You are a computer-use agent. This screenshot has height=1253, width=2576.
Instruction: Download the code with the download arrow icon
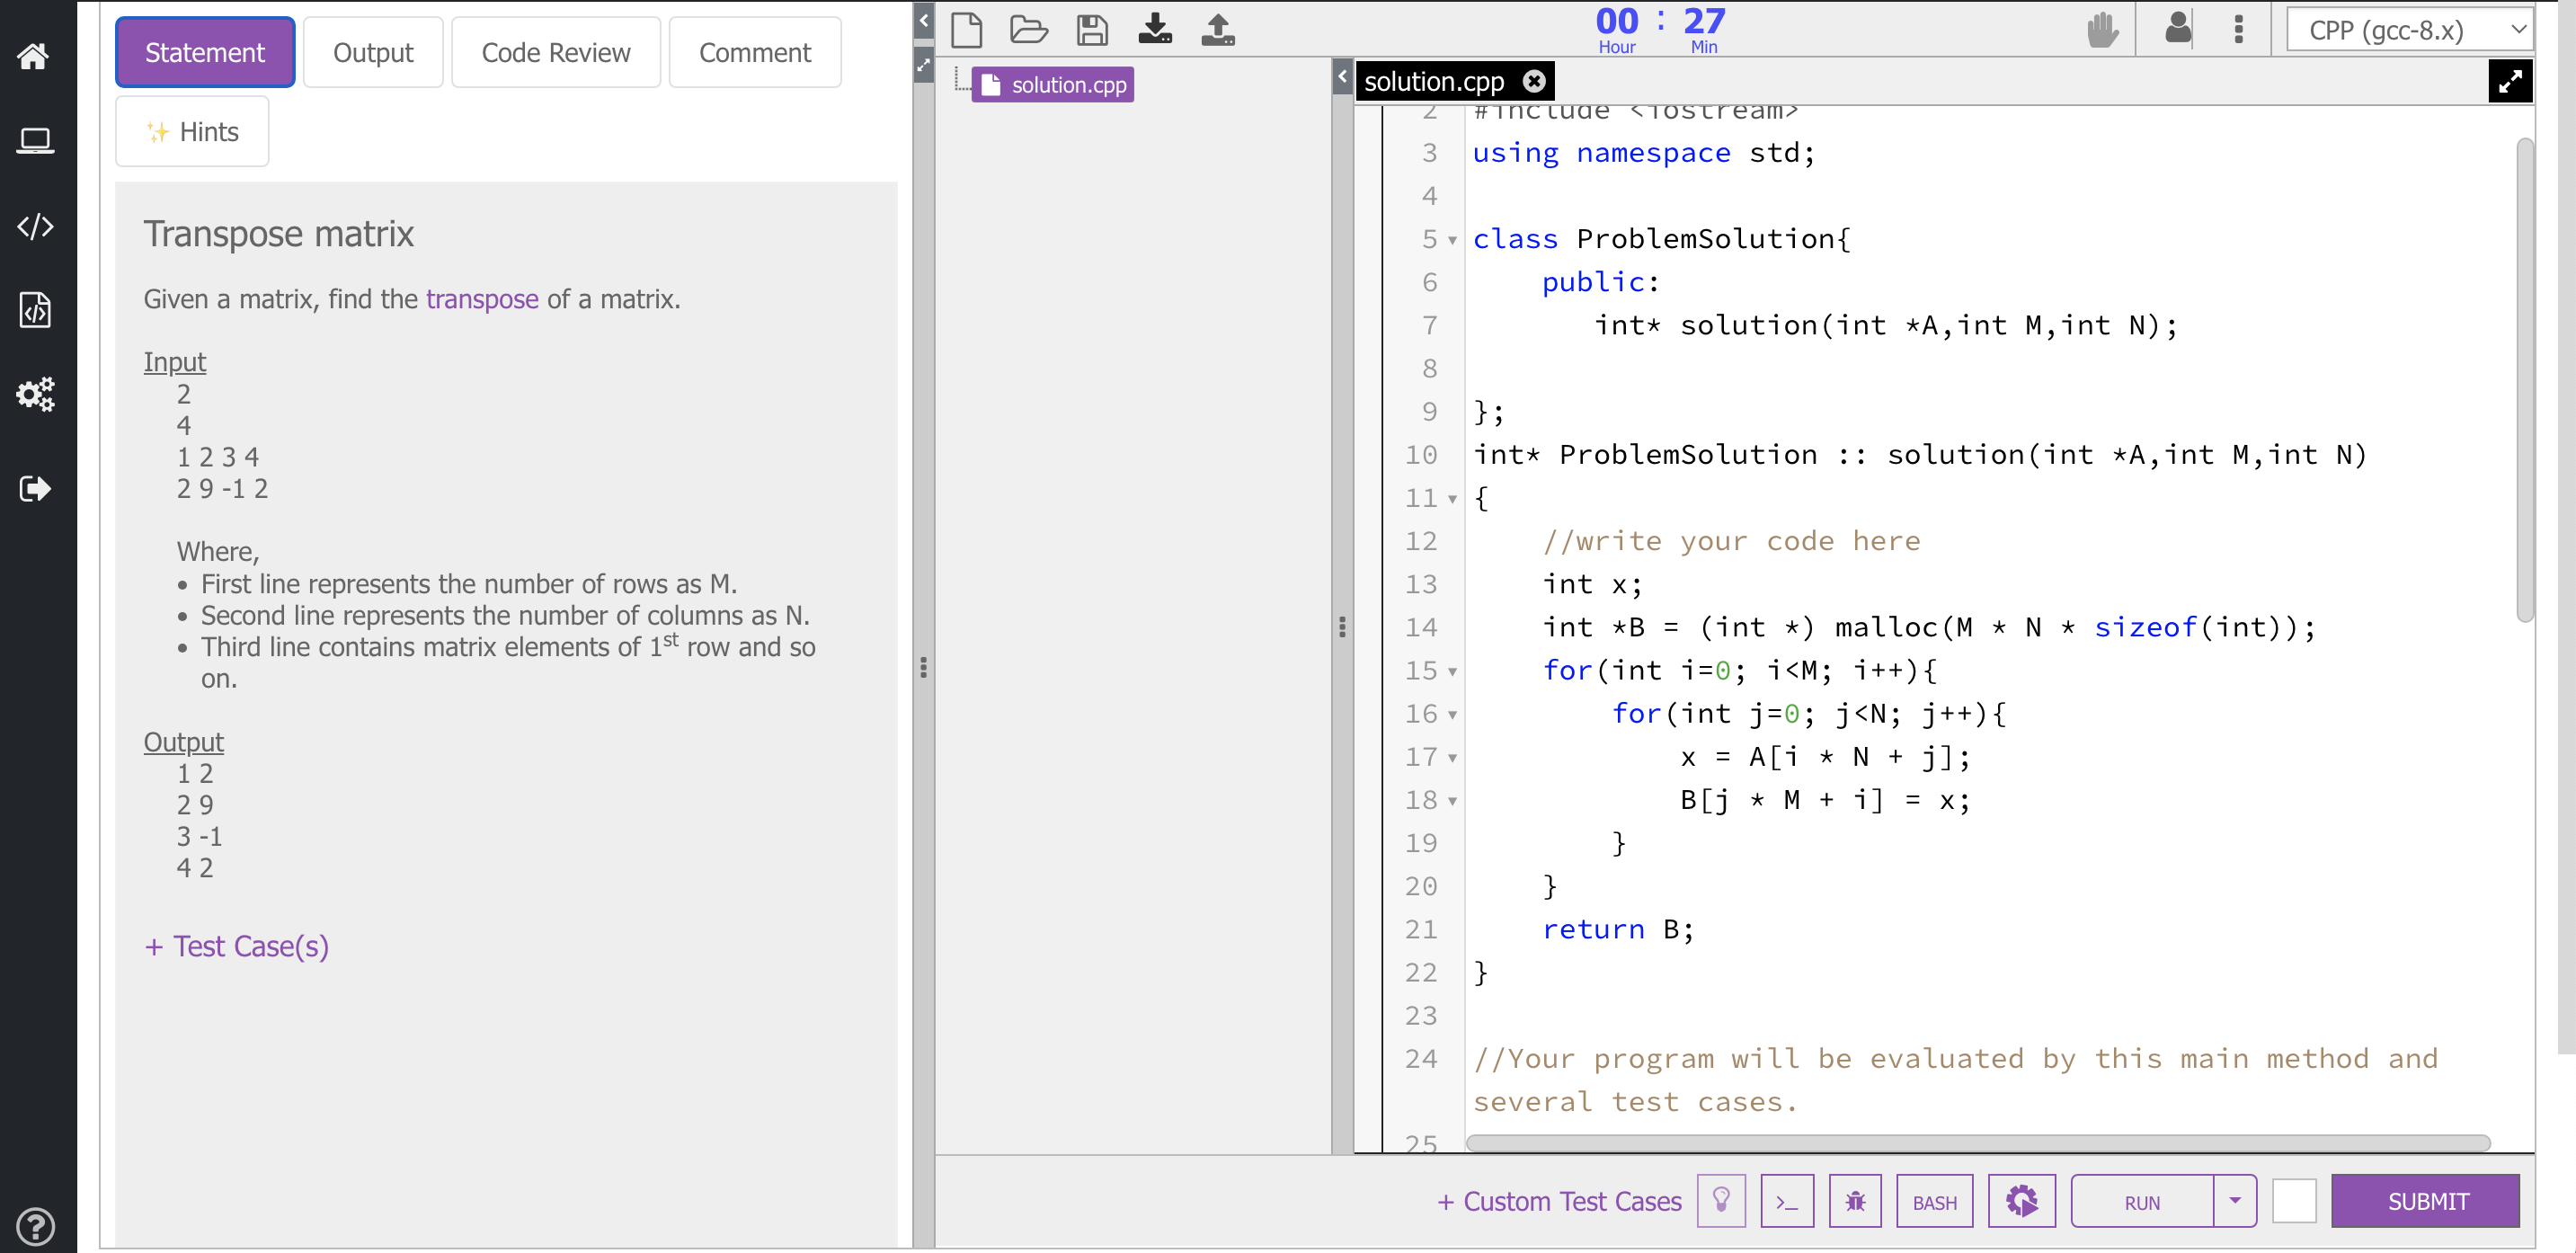1155,30
